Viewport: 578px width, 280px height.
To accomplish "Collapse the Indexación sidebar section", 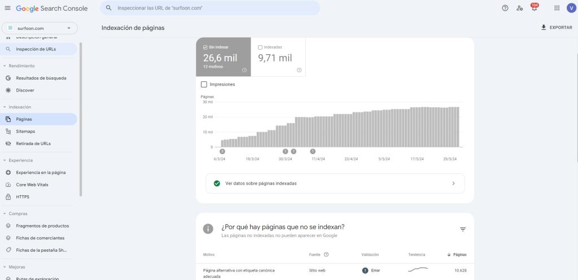I will tap(5, 107).
